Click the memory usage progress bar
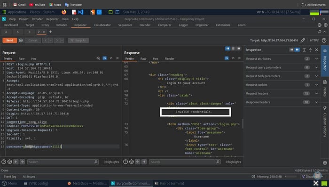This screenshot has width=329, height=187. (291, 177)
